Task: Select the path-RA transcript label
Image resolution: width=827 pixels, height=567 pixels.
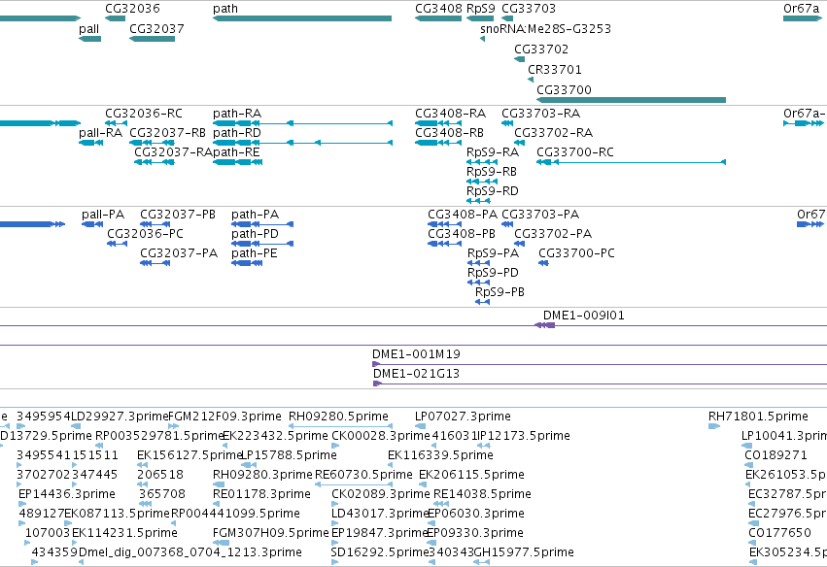Action: point(237,114)
